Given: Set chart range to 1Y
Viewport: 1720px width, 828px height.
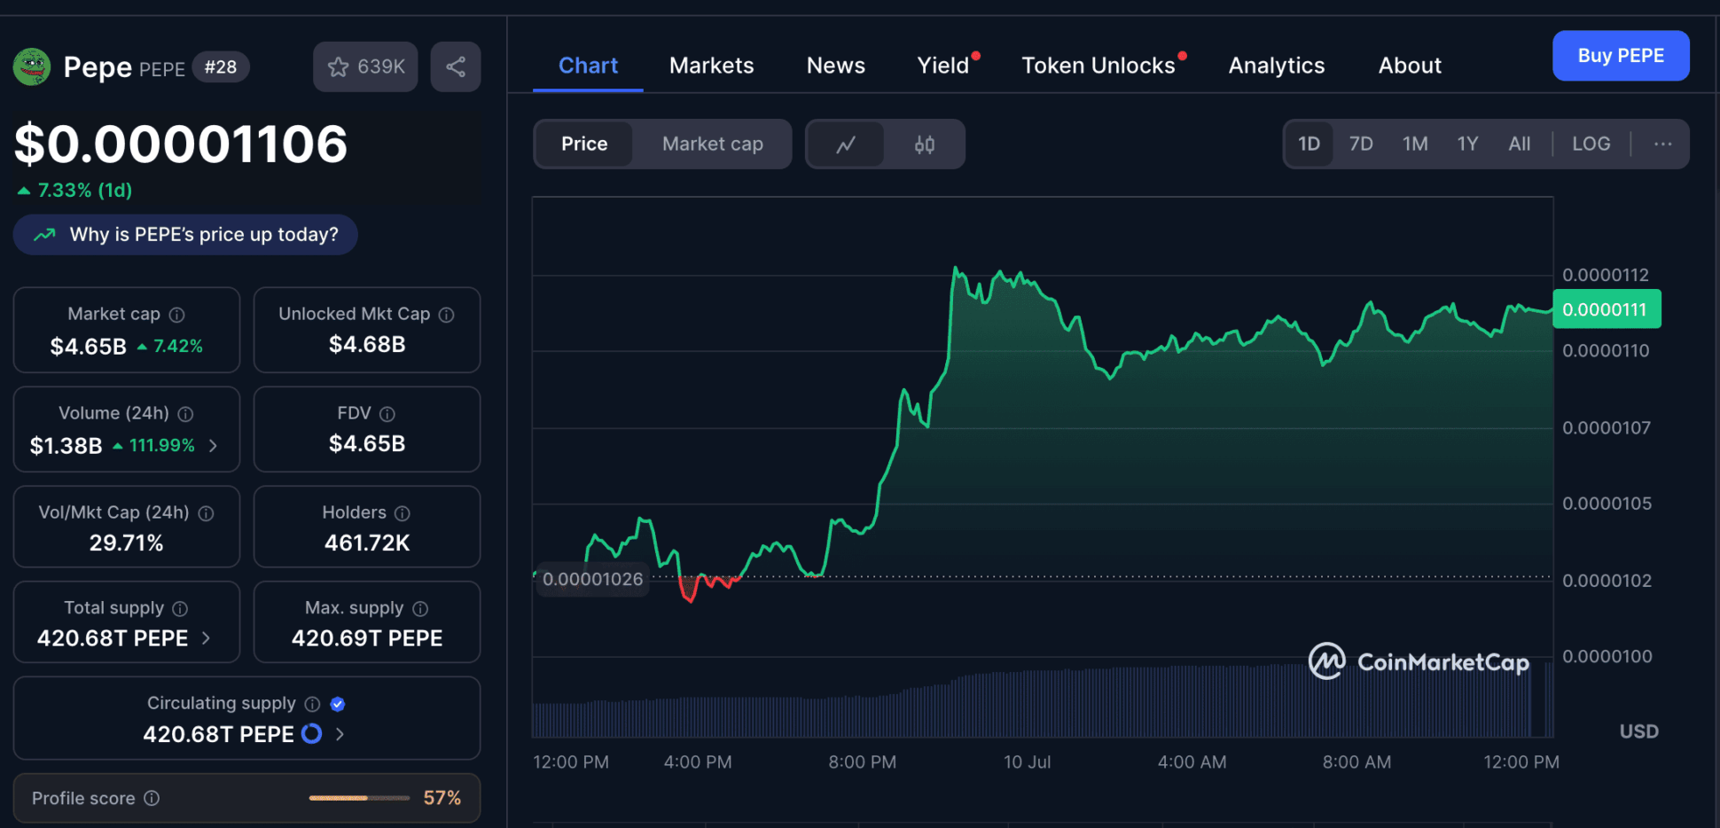Looking at the screenshot, I should pos(1467,144).
